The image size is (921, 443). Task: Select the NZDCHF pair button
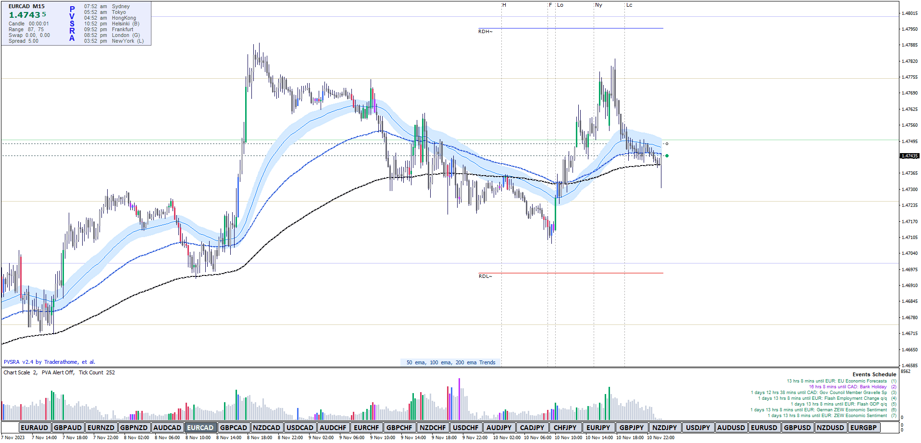point(433,428)
